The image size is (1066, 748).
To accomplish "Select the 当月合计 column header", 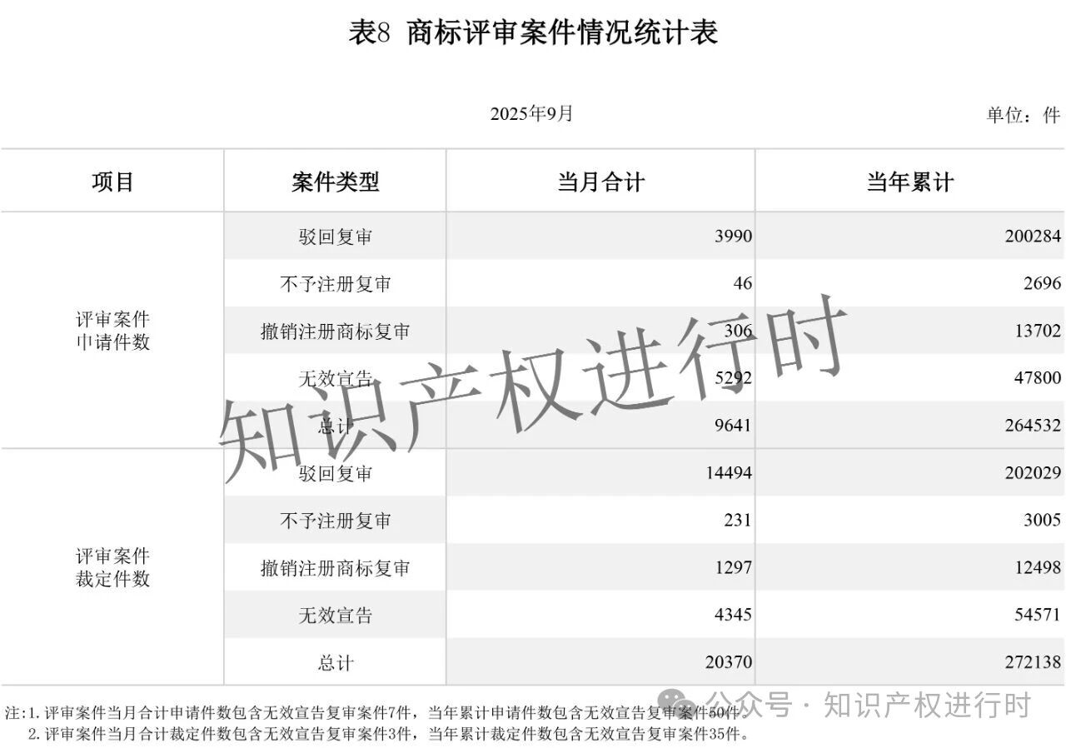I will click(600, 182).
